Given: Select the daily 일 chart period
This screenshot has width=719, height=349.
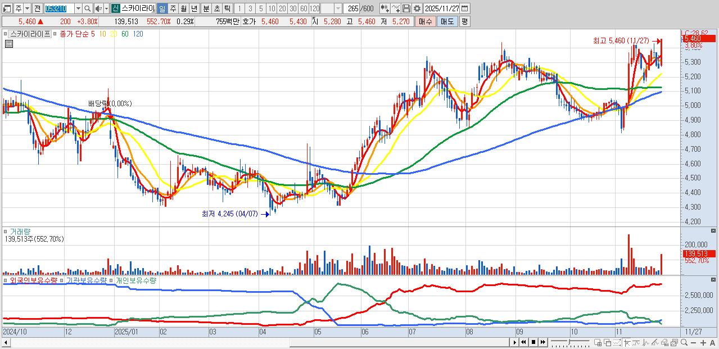Looking at the screenshot, I should pos(162,8).
